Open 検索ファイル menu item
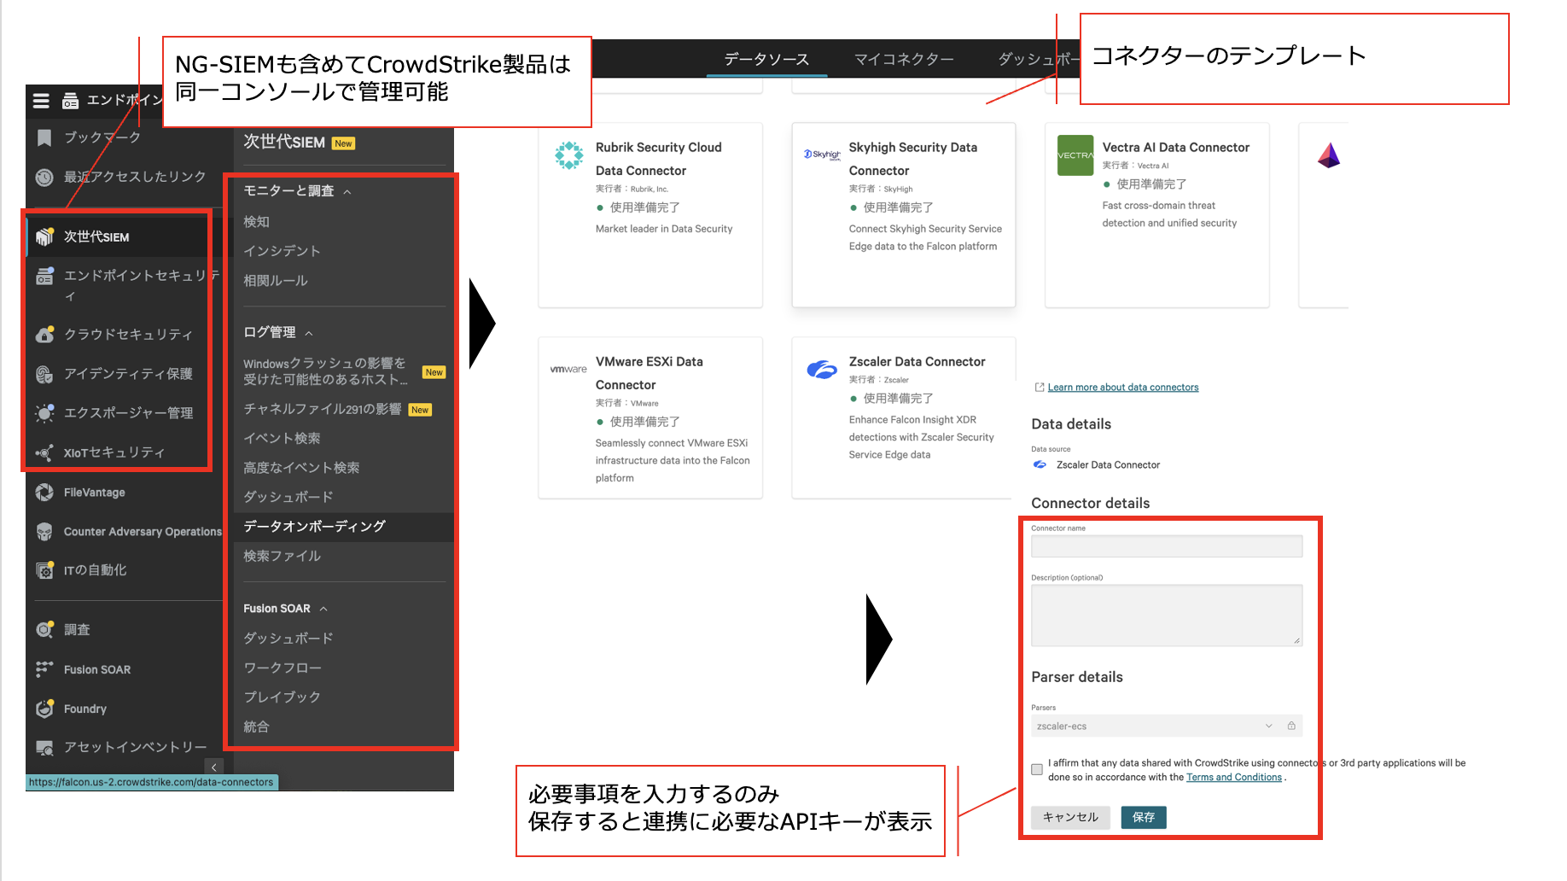This screenshot has height=881, width=1567. (282, 556)
